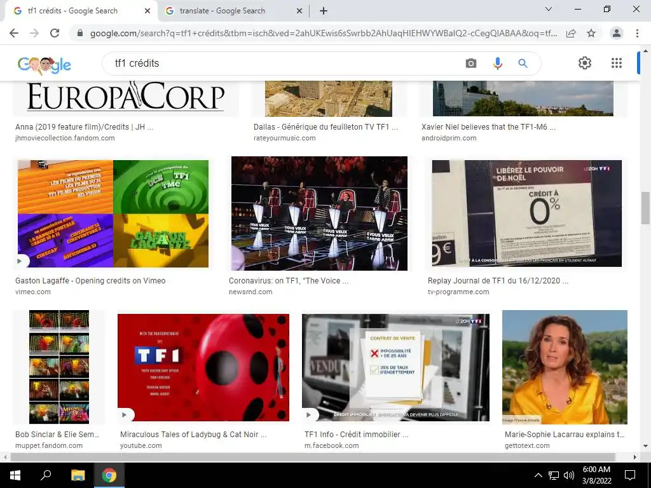Open Marie-Sophie Lacarrau explains link
Screen dimensions: 651x488
tap(565, 435)
